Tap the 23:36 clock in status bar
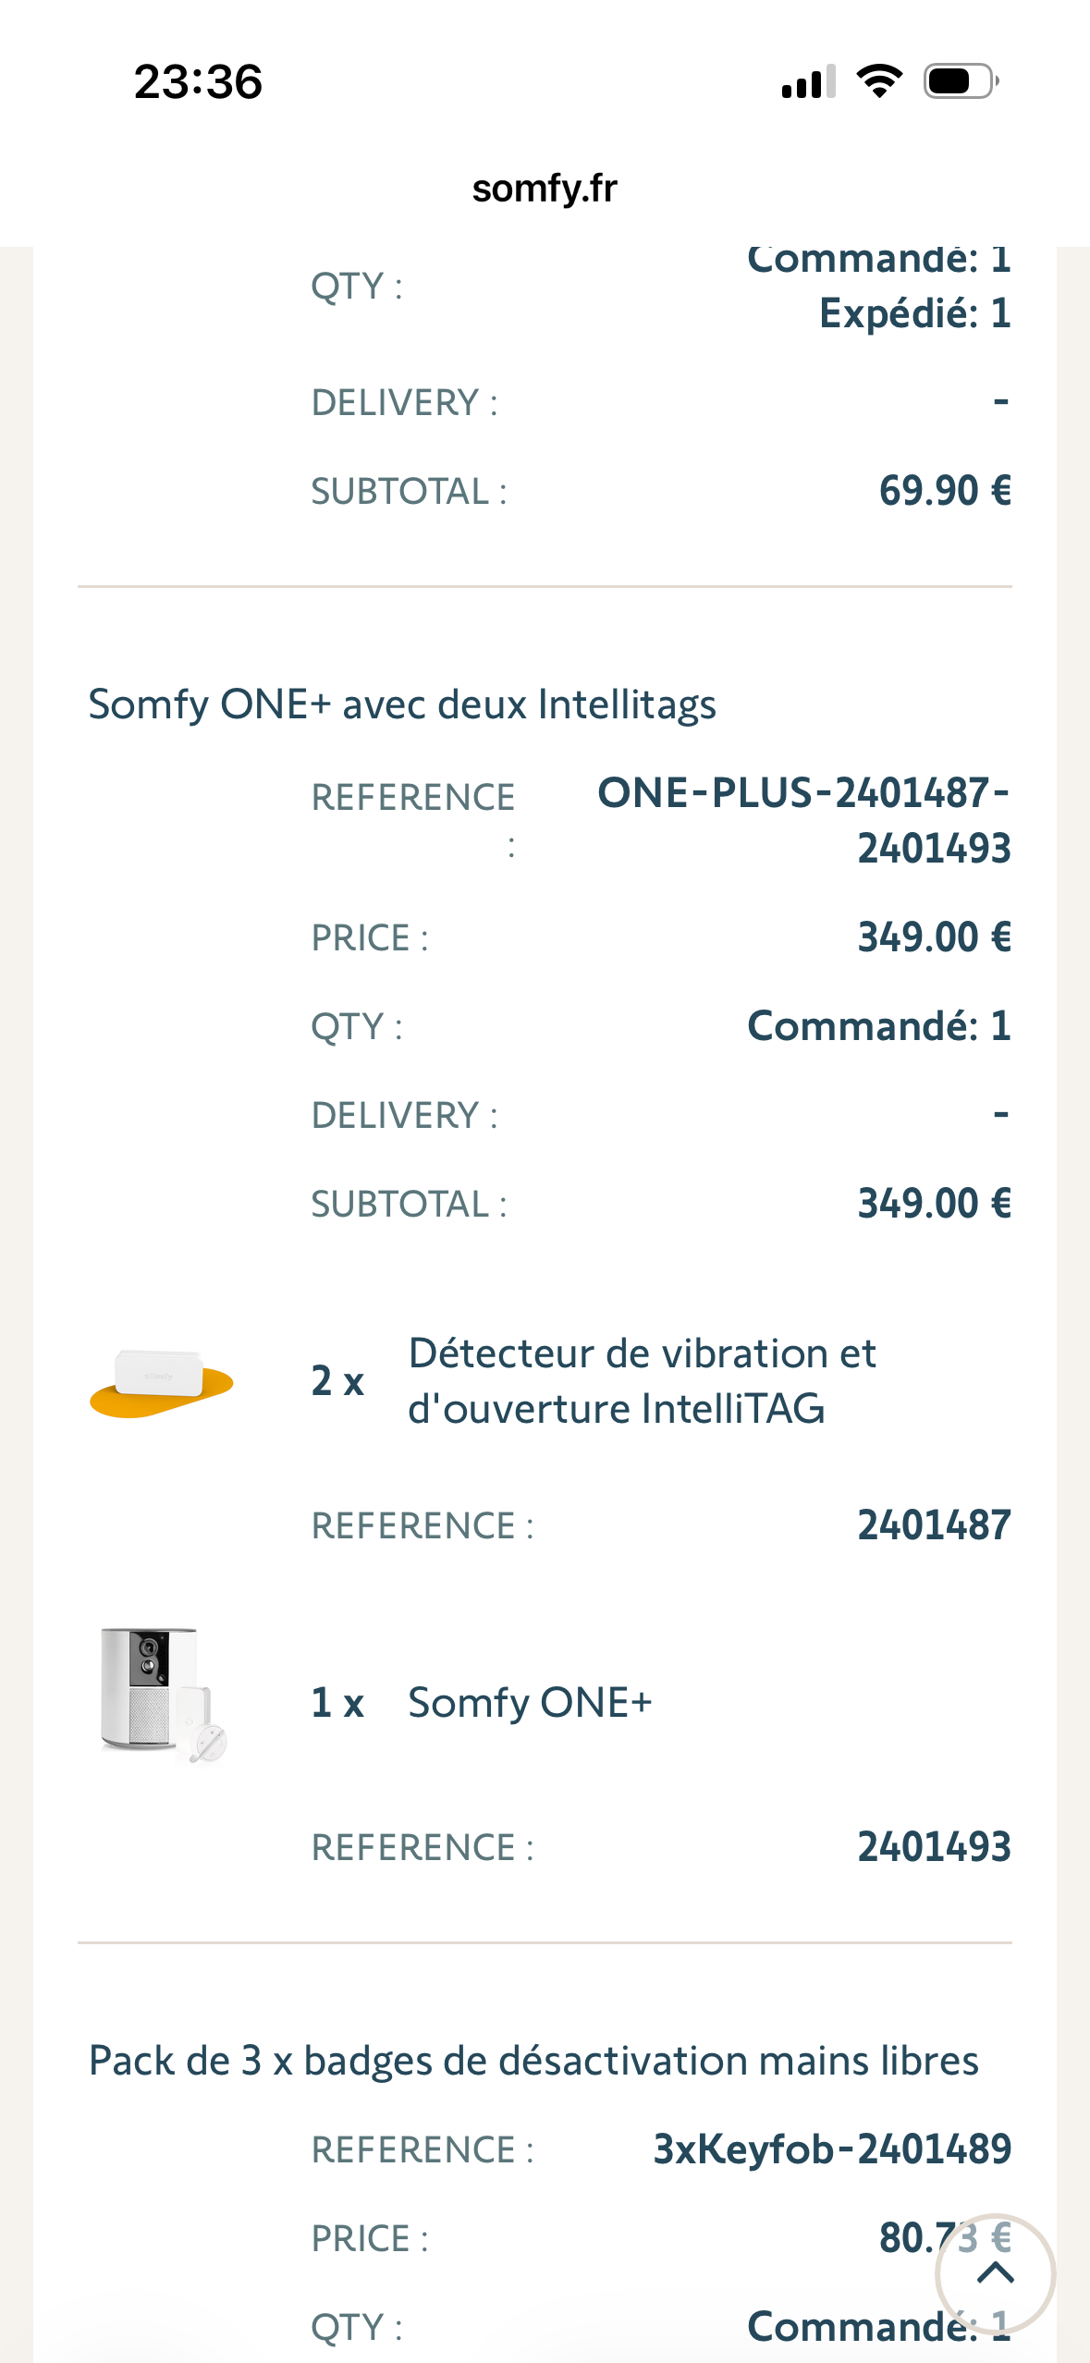The image size is (1090, 2363). 198,82
